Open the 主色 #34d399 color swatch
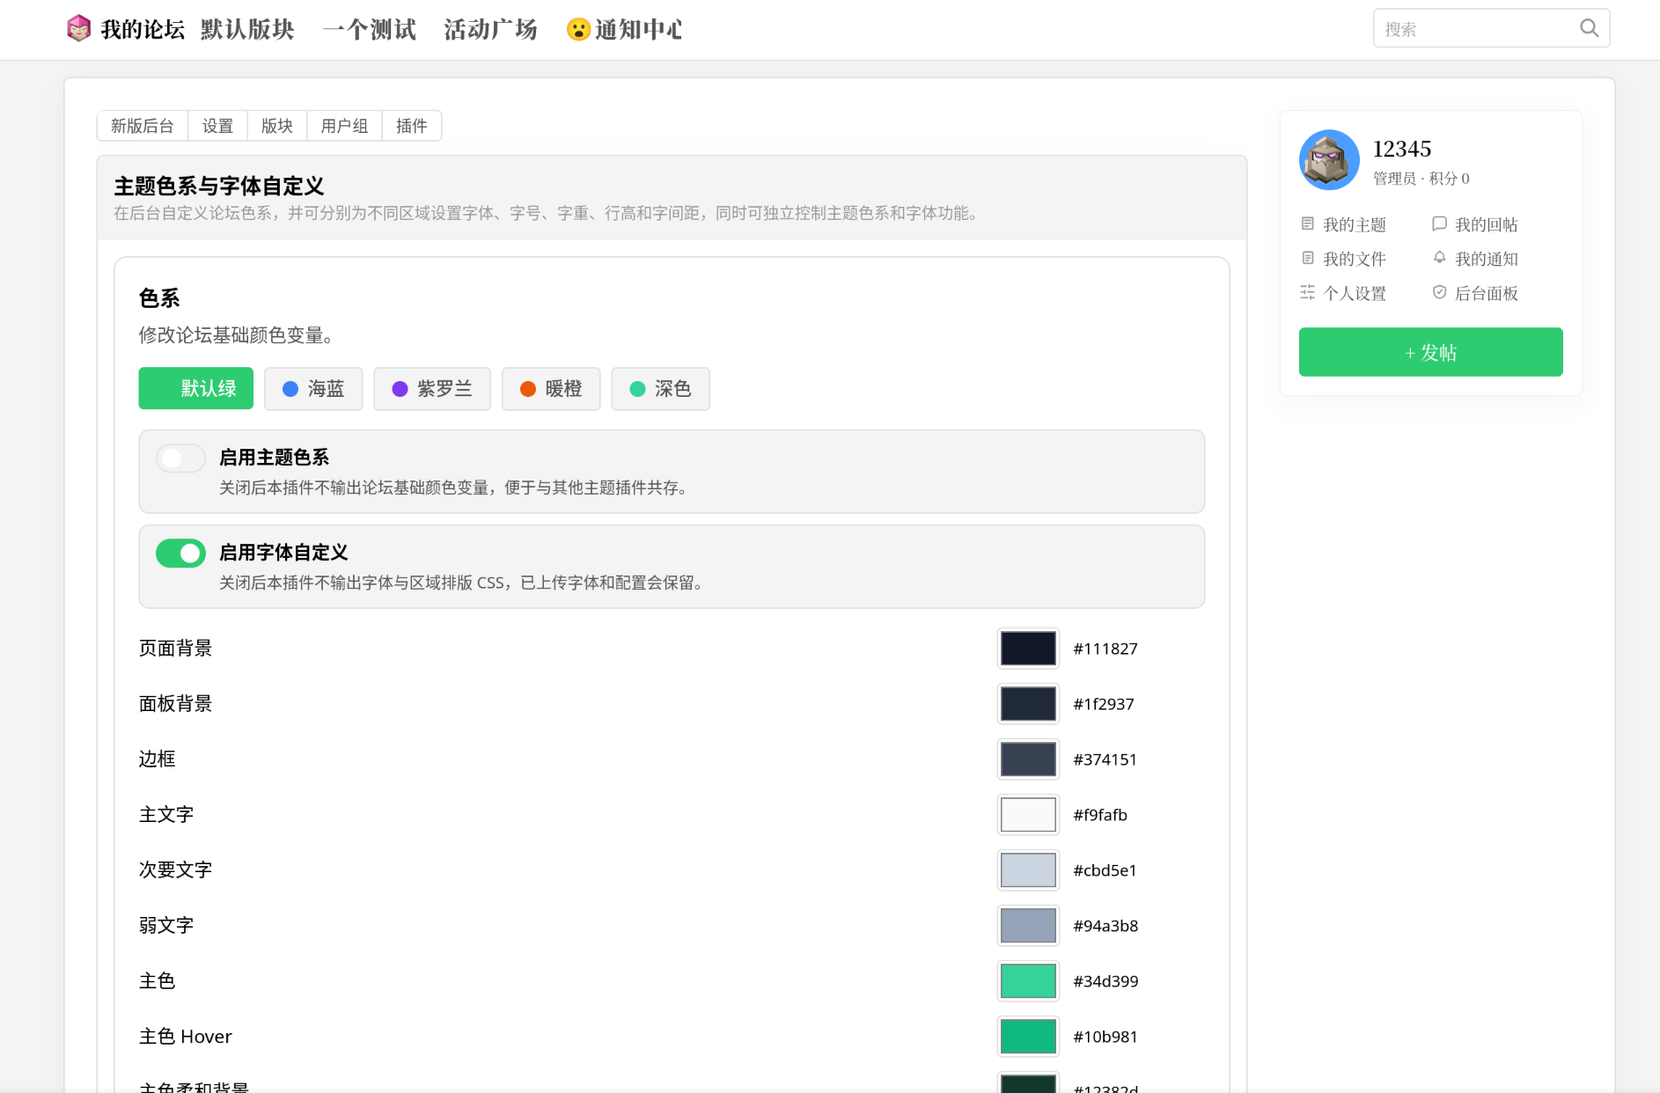The height and width of the screenshot is (1093, 1660). 1028,981
